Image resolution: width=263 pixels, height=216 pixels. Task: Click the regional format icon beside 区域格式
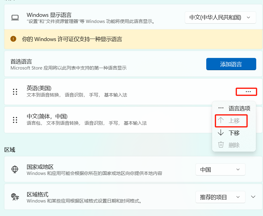click(x=15, y=197)
